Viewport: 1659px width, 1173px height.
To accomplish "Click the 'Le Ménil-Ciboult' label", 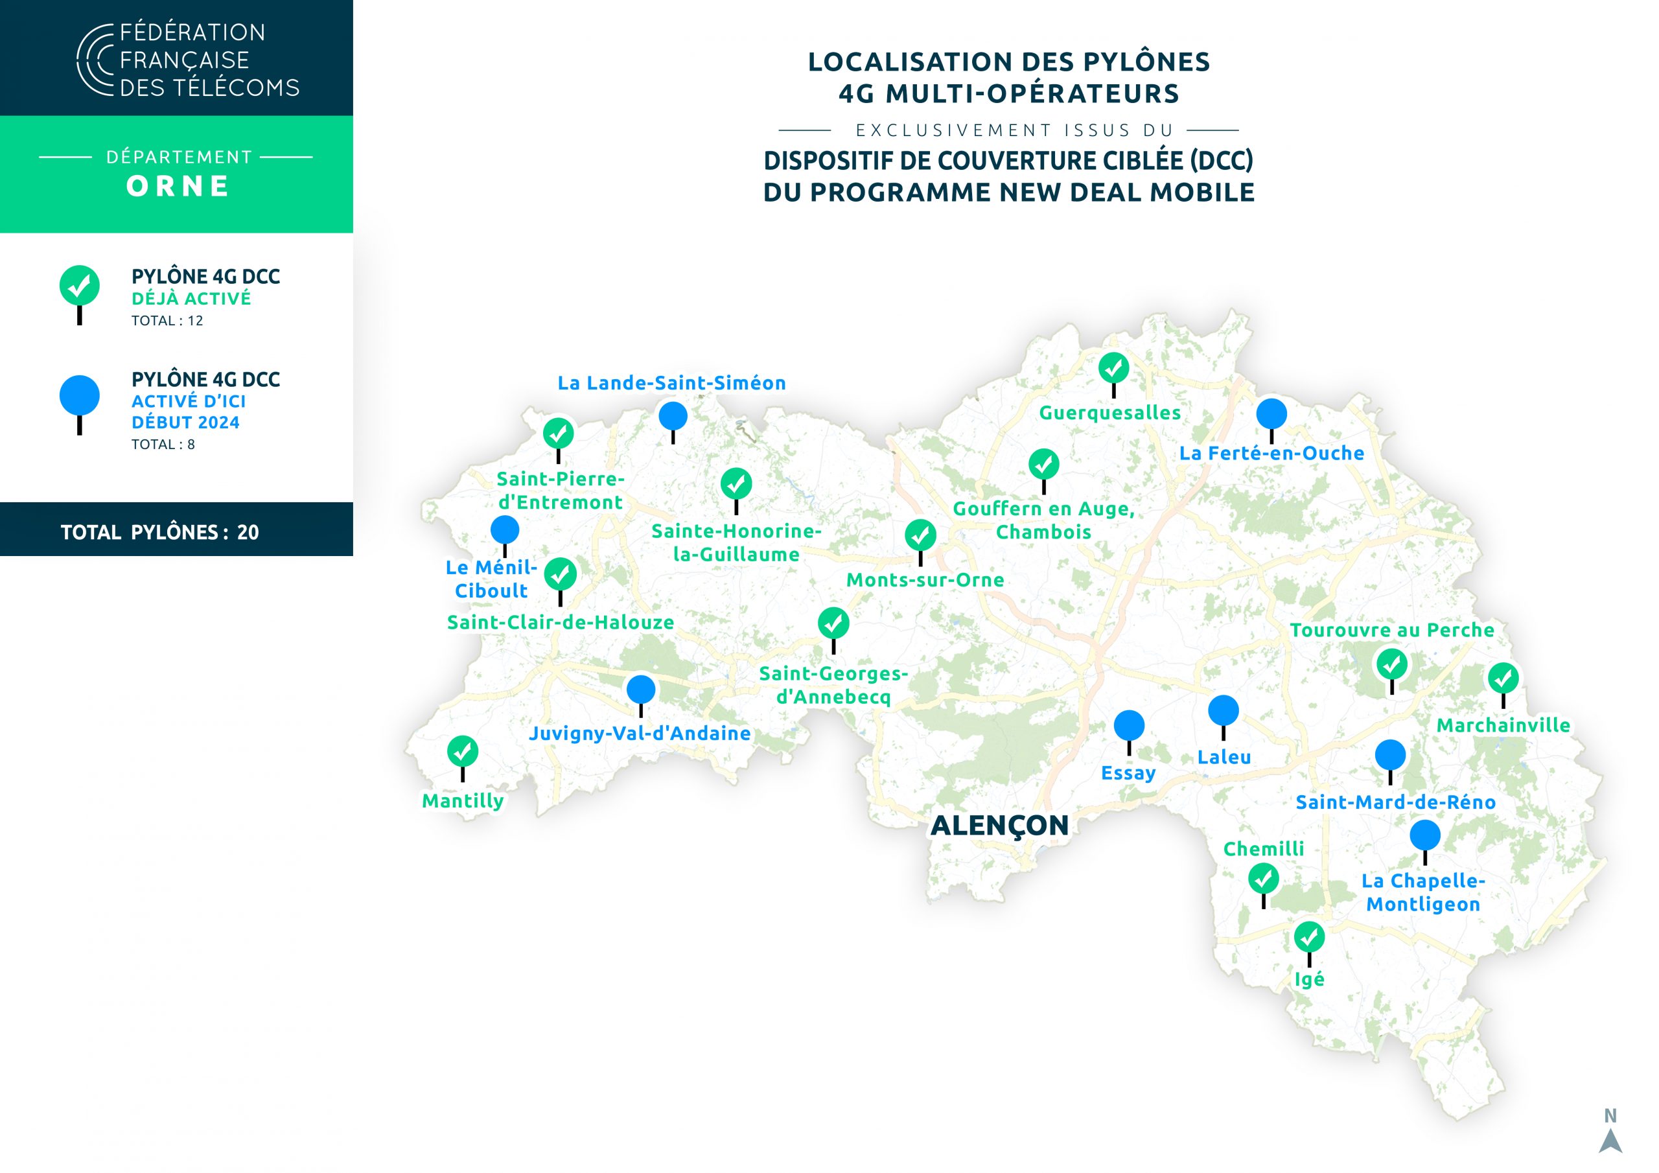I will point(491,578).
